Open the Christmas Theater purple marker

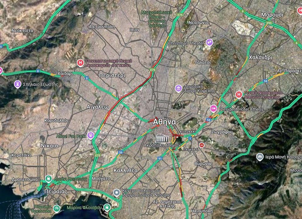(x=210, y=42)
